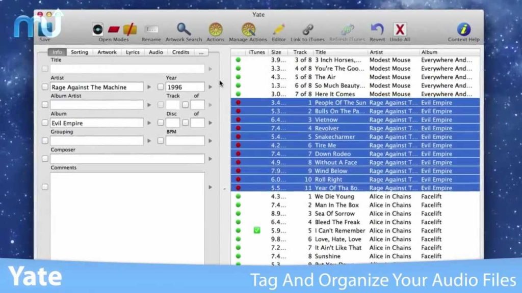Expand the Grouping field arrow menu
The width and height of the screenshot is (522, 293).
point(149,140)
